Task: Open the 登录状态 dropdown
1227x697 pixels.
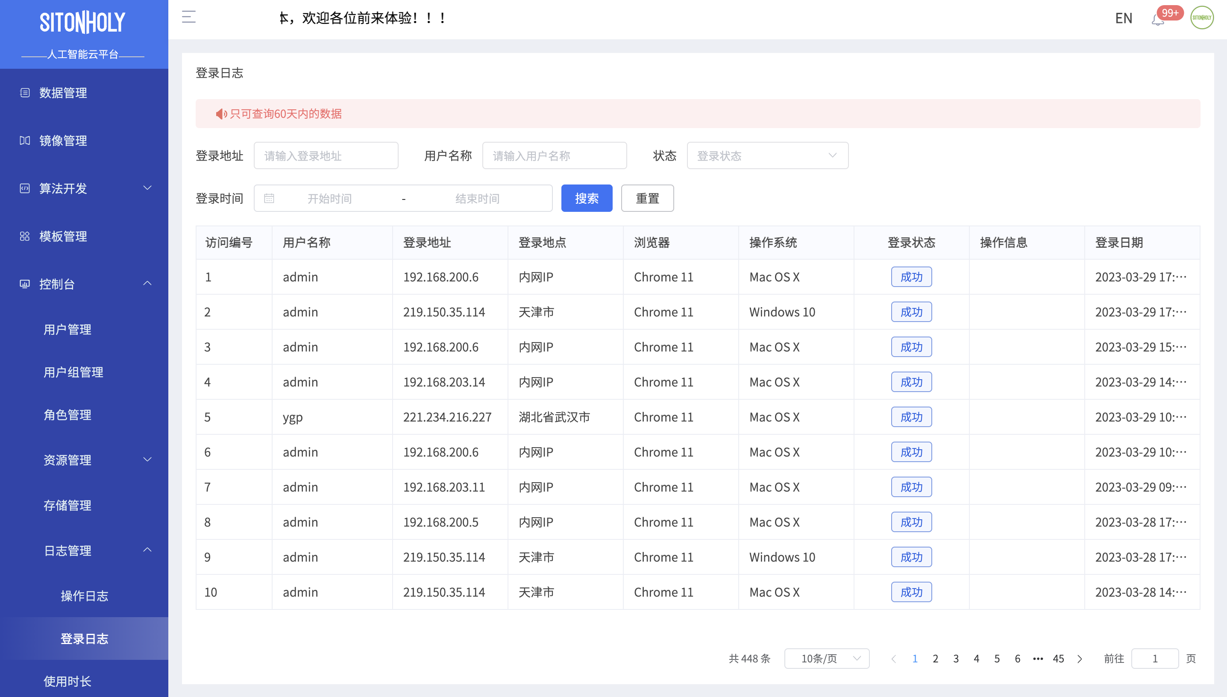Action: [x=767, y=155]
